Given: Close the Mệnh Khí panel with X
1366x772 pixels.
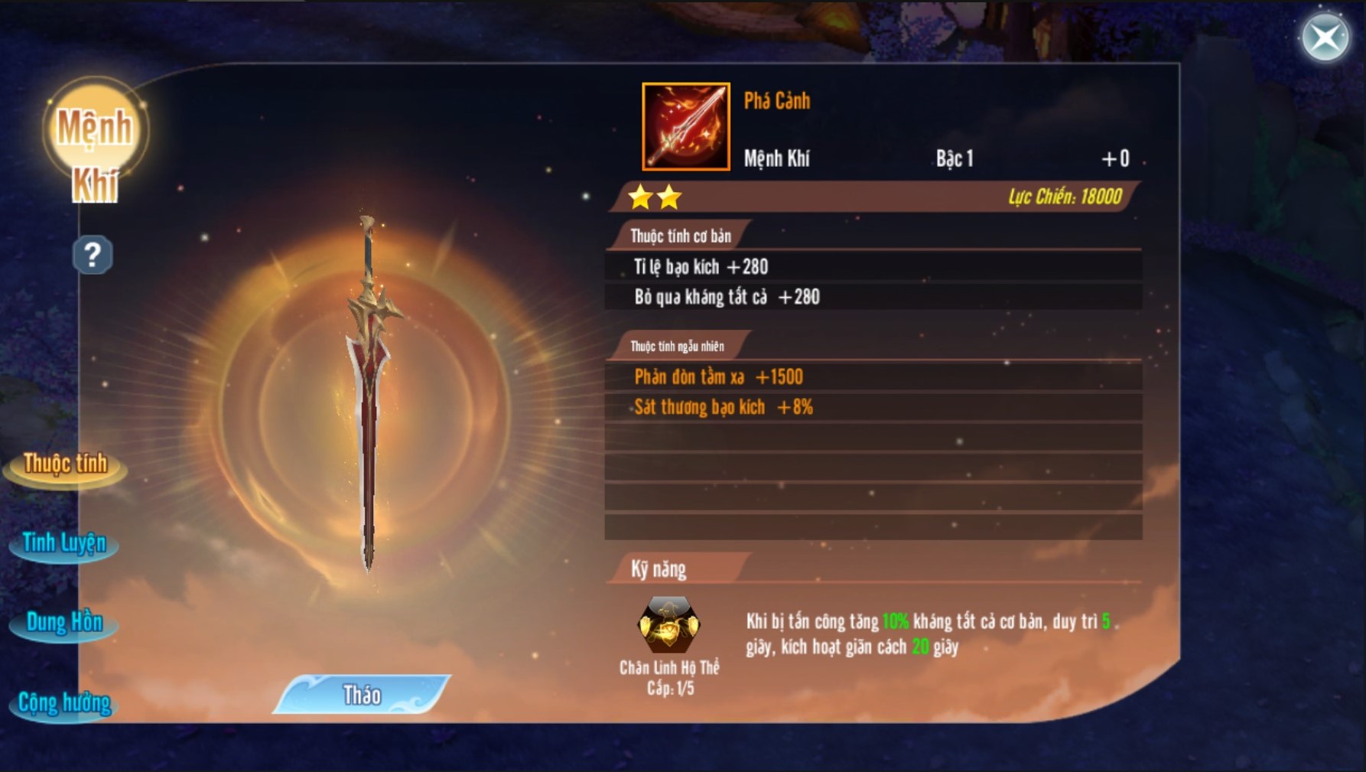Looking at the screenshot, I should (1325, 37).
